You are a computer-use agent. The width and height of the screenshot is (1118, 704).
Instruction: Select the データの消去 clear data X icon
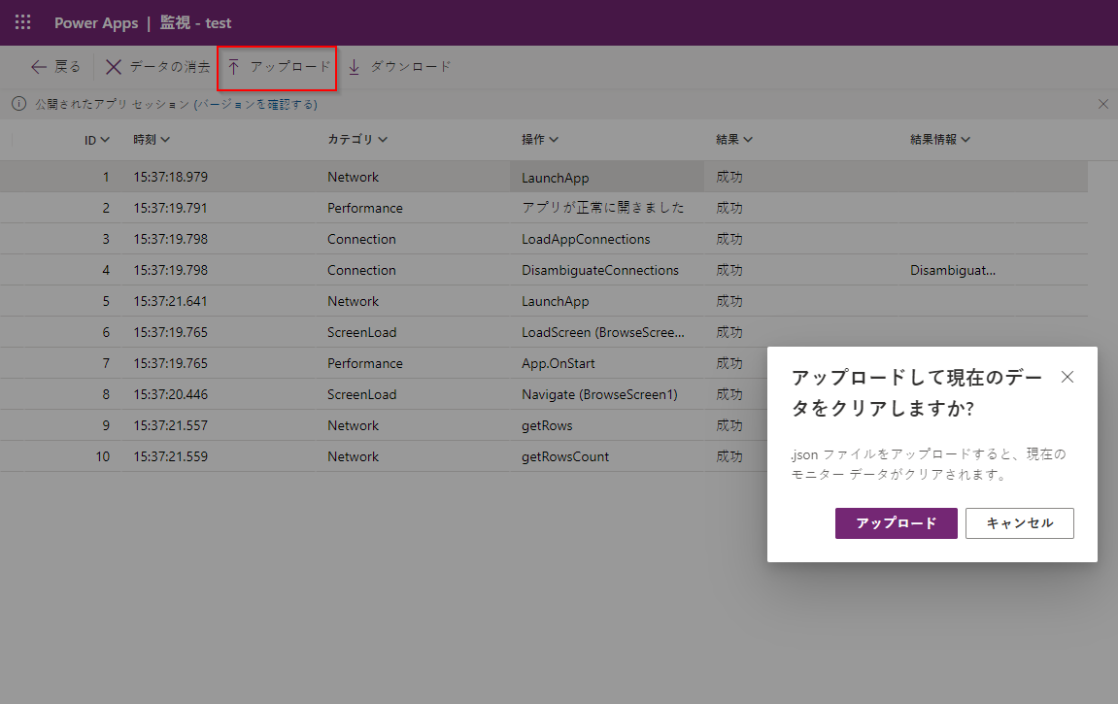pos(114,67)
